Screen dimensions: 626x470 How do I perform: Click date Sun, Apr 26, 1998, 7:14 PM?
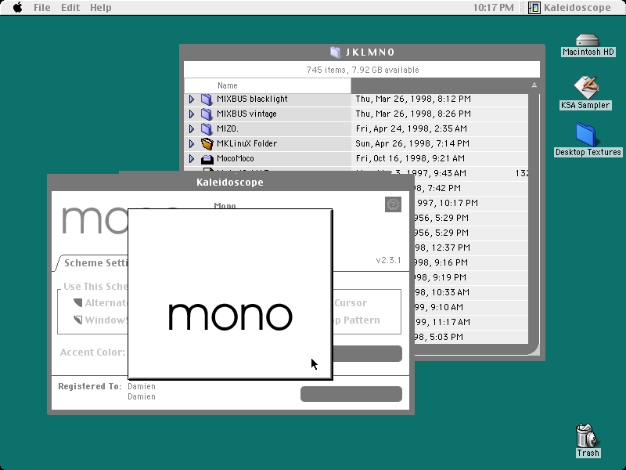[x=412, y=143]
